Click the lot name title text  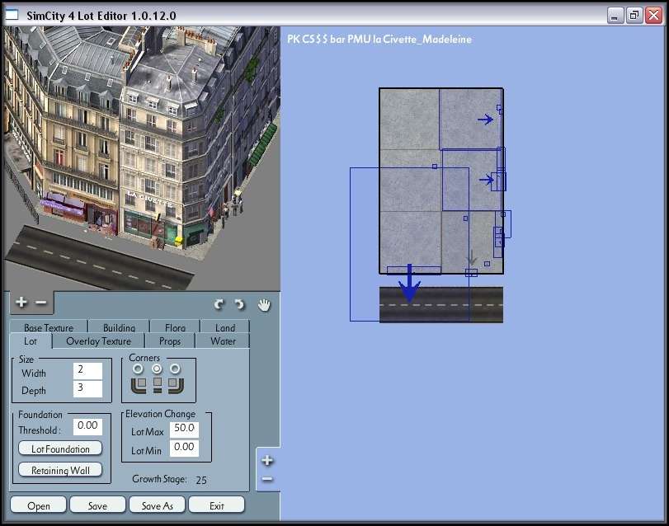click(x=379, y=40)
